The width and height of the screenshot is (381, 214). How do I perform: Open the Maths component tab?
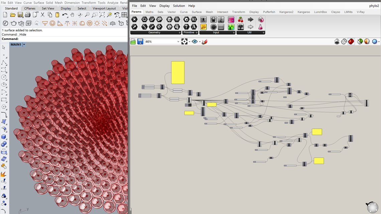[149, 12]
